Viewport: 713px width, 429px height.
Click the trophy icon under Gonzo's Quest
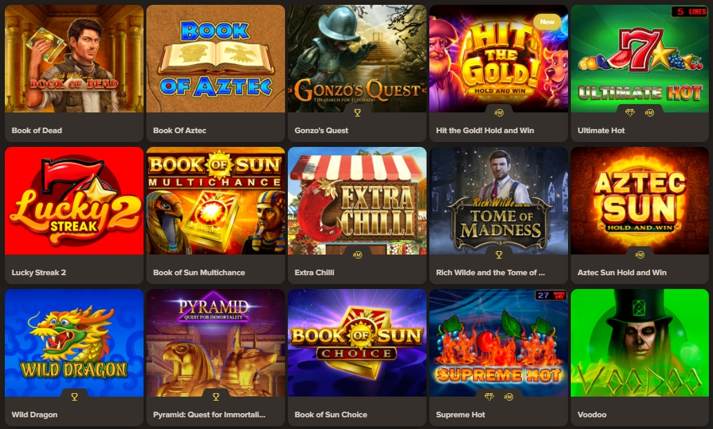click(358, 112)
